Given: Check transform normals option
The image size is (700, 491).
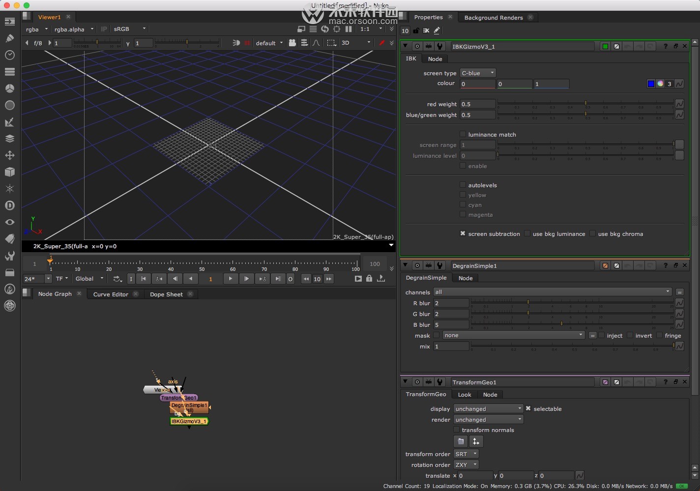Looking at the screenshot, I should (456, 430).
